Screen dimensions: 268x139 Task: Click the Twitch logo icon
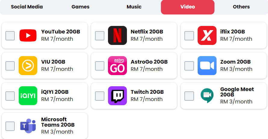[117, 96]
